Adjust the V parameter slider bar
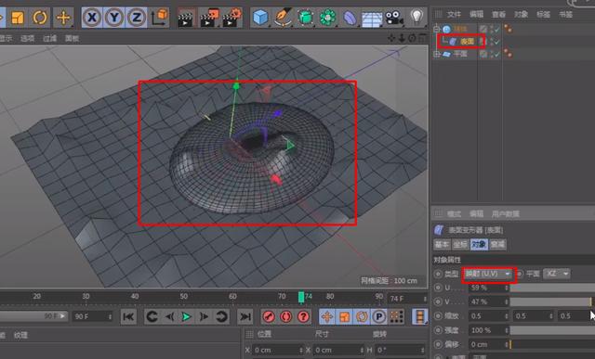Viewport: 595px width, 359px height. pos(552,301)
